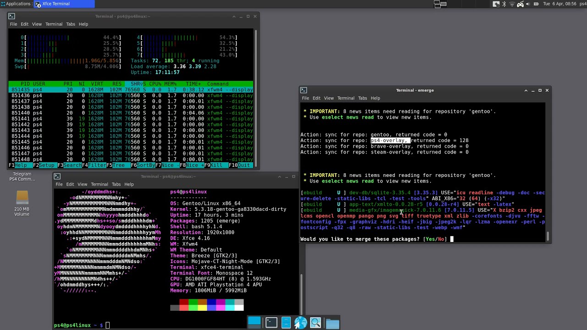
Task: Click highlighted ps4-overlay text in emerge terminal
Action: 389,141
